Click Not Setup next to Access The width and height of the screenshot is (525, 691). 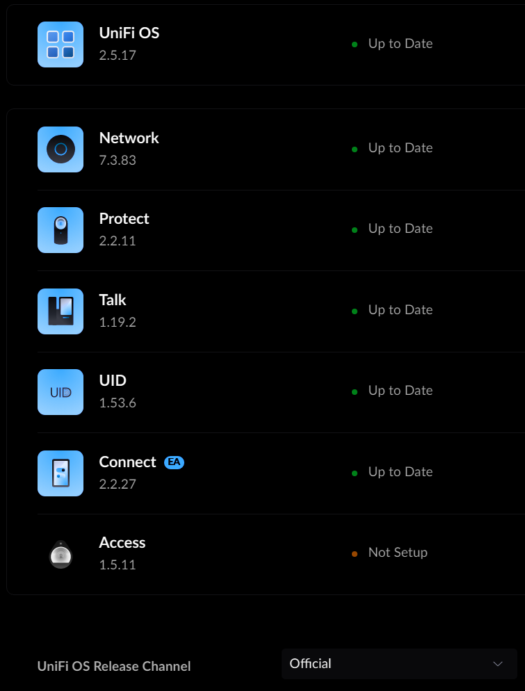pyautogui.click(x=397, y=552)
